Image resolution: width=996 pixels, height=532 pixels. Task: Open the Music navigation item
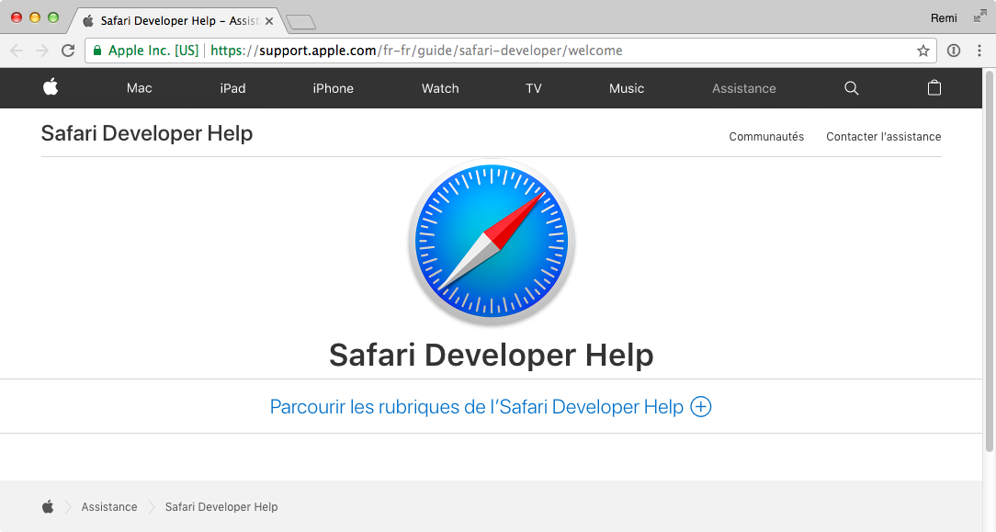[x=627, y=88]
